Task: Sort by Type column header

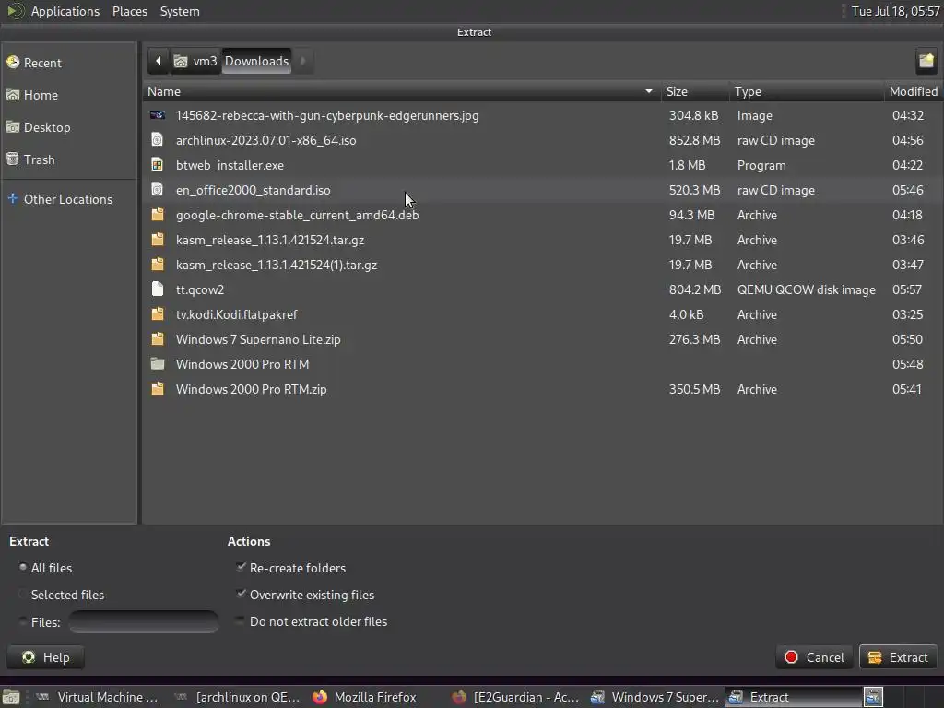Action: (807, 91)
